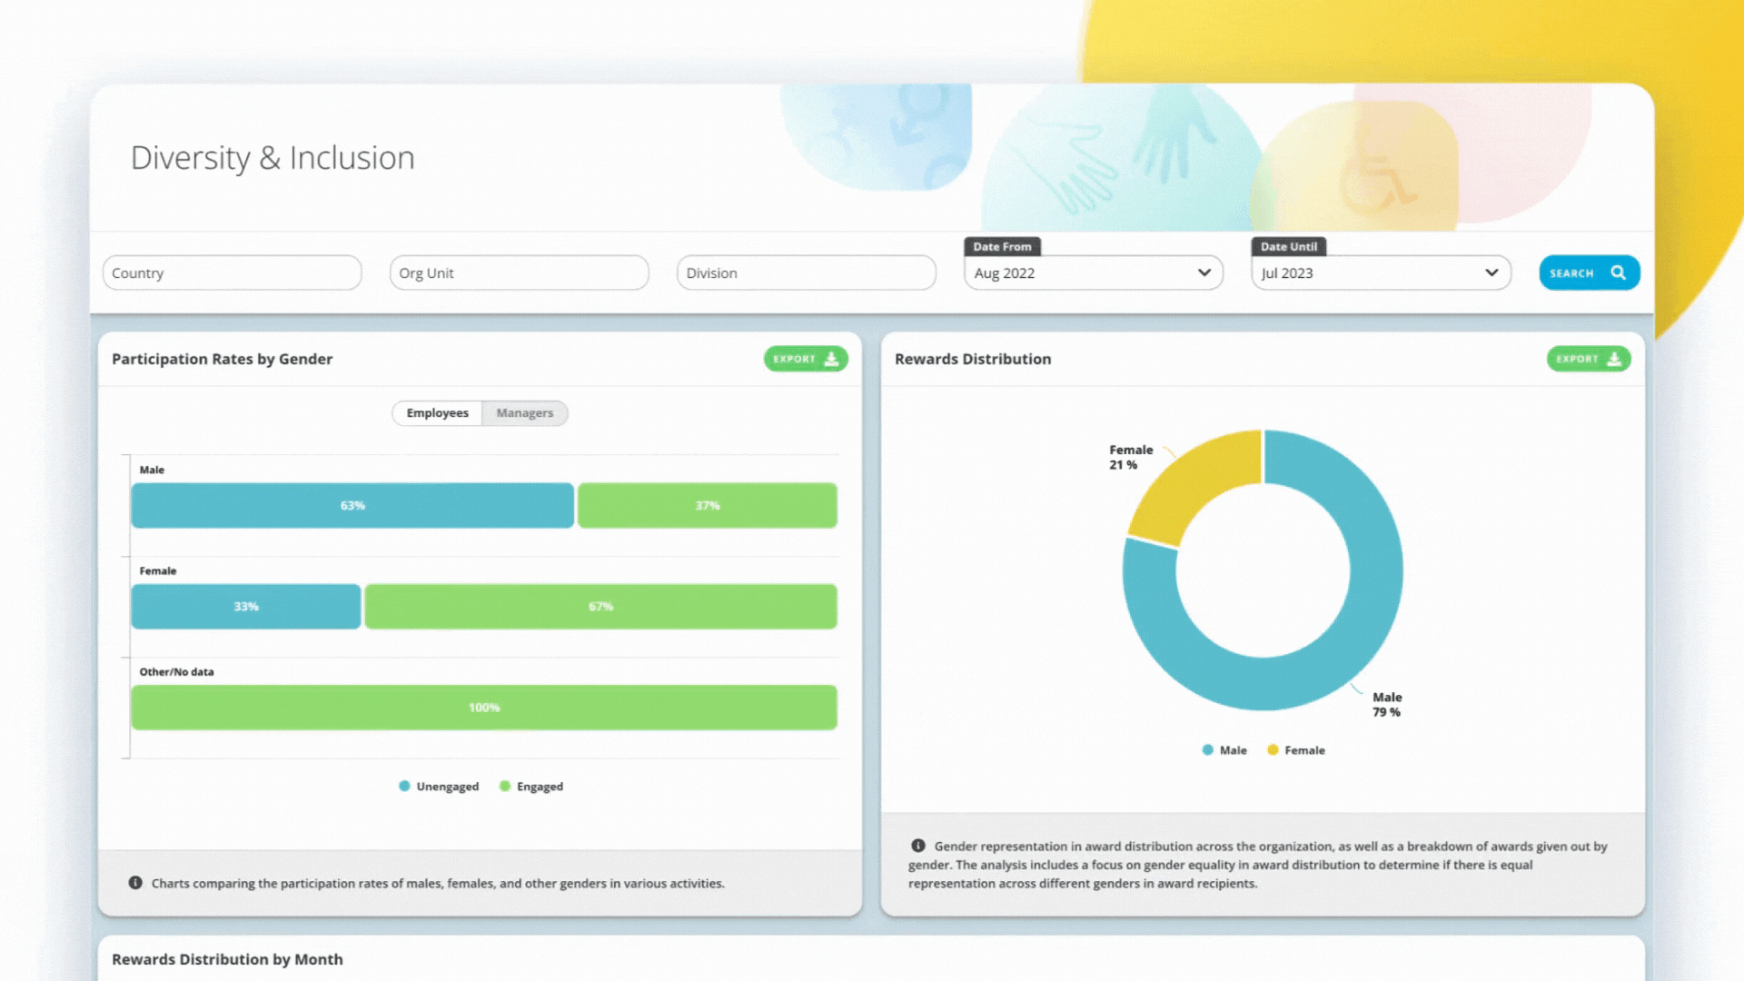
Task: Export the Participation Rates by Gender chart
Action: [x=805, y=359]
